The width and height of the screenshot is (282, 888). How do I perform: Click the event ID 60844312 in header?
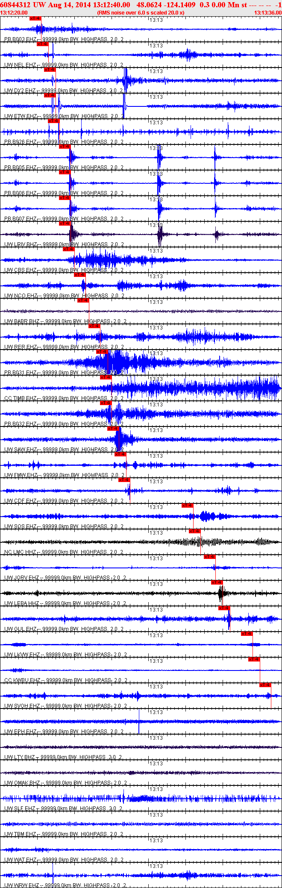click(15, 5)
